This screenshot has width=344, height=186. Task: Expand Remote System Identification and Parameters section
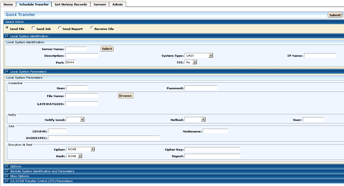(x=7, y=171)
